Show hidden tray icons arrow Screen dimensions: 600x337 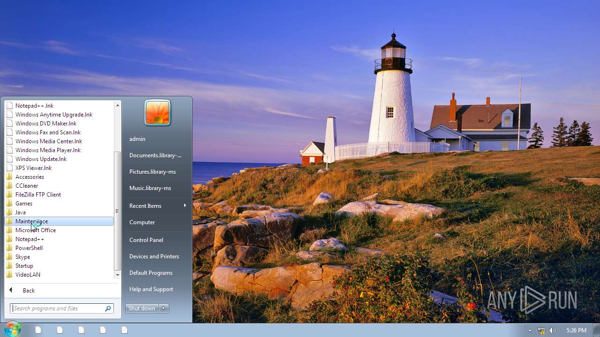click(x=530, y=330)
